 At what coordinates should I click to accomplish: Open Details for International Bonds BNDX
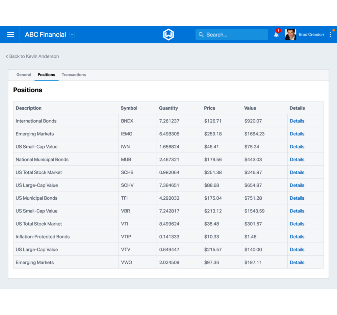click(297, 121)
